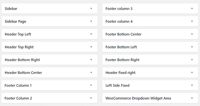
Task: Select the Left Side Fixed label
Action: coord(117,86)
